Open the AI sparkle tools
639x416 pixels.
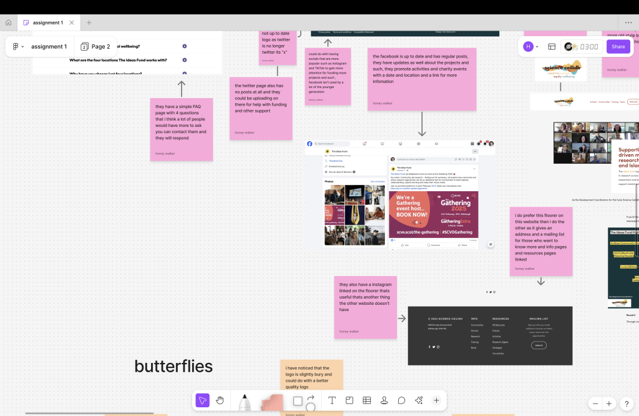[419, 400]
